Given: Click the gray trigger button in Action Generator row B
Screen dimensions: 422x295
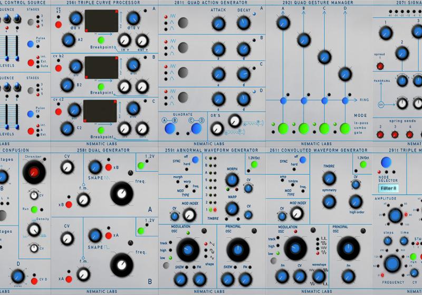Looking at the screenshot, I should pos(183,47).
